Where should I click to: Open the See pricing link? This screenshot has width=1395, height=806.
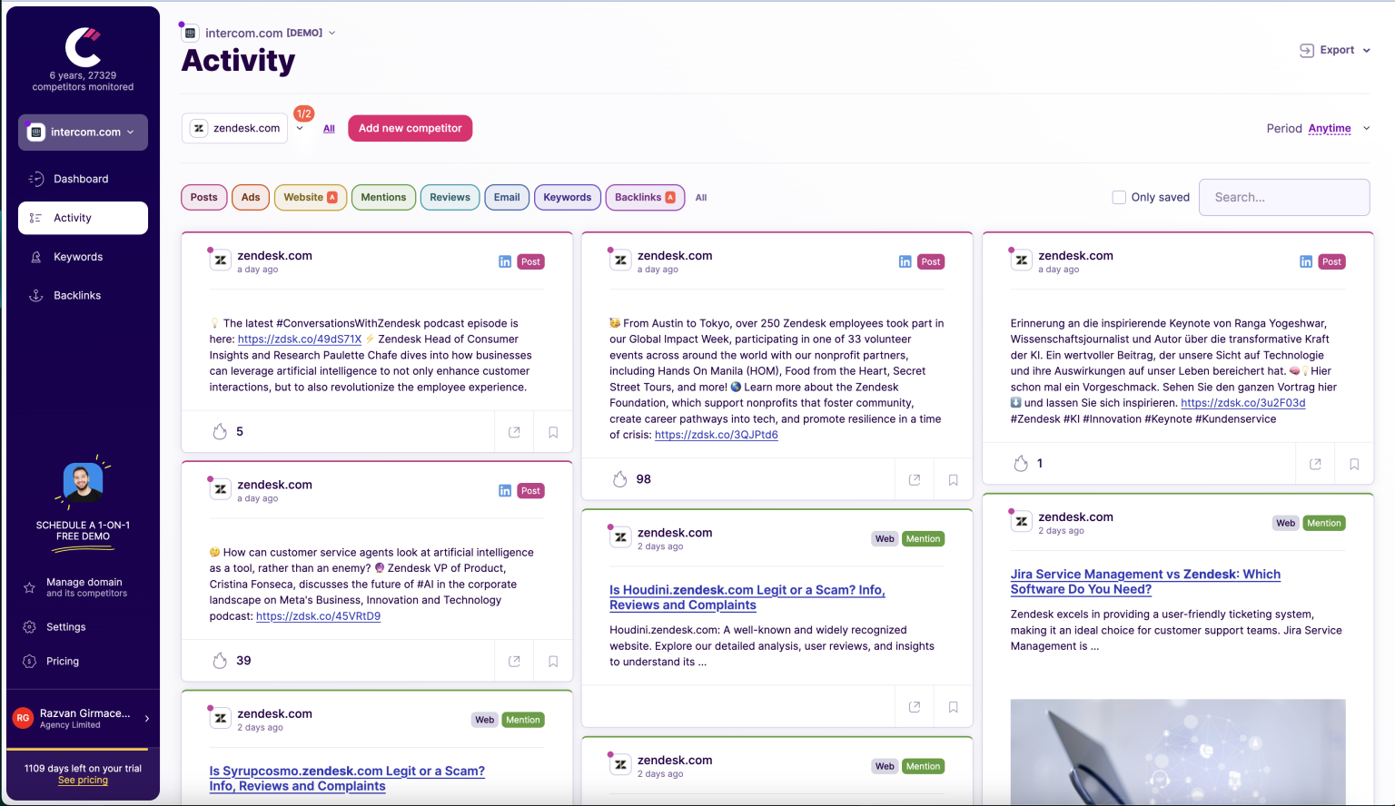pyautogui.click(x=83, y=780)
